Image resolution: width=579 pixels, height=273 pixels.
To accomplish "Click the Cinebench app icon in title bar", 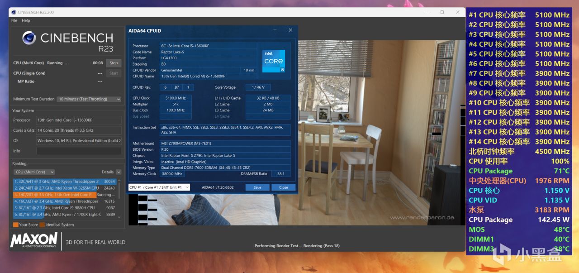I will pyautogui.click(x=13, y=12).
